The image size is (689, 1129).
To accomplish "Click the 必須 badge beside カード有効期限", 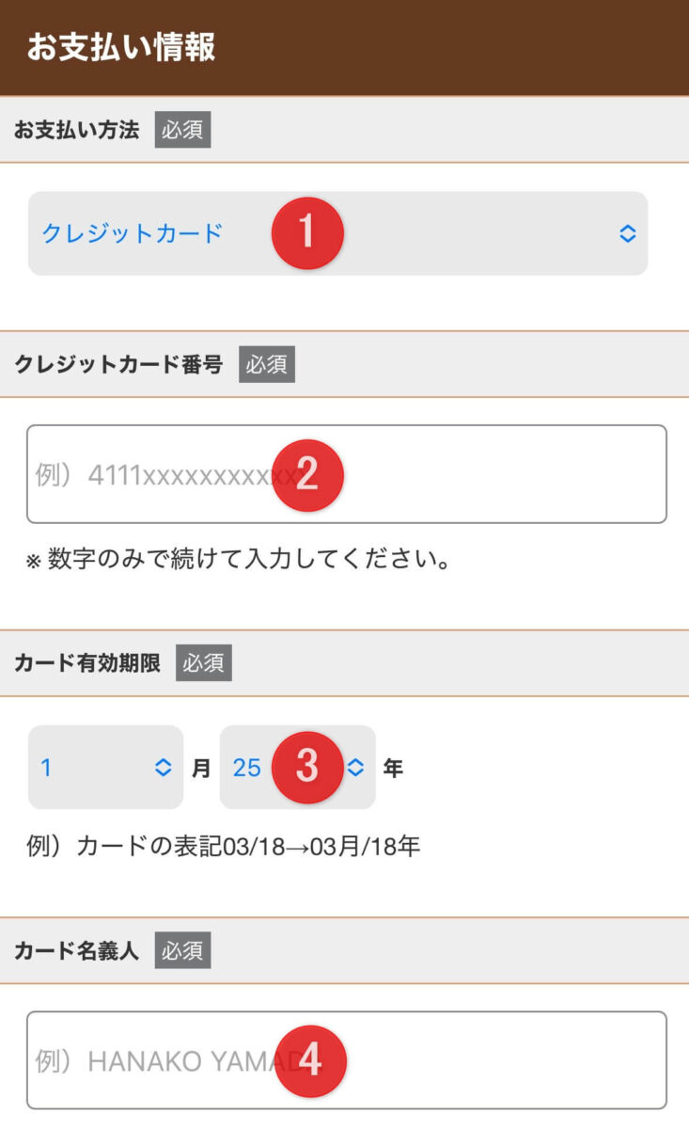I will (203, 663).
